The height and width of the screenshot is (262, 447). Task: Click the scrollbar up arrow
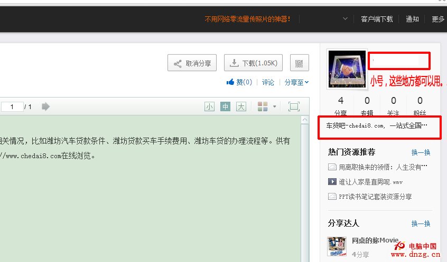coord(305,120)
